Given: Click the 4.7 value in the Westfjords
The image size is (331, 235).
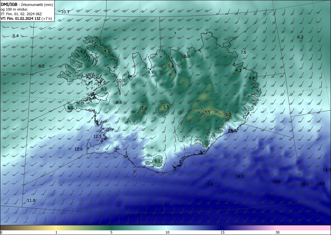Looking at the screenshot, I should tap(83, 51).
